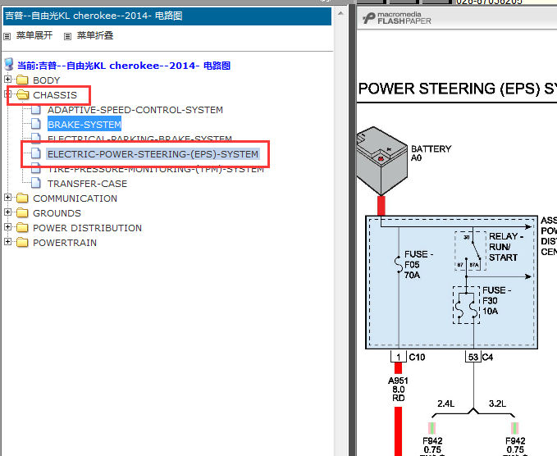Image resolution: width=557 pixels, height=456 pixels.
Task: Click connector pin 1 box
Action: coord(398,357)
